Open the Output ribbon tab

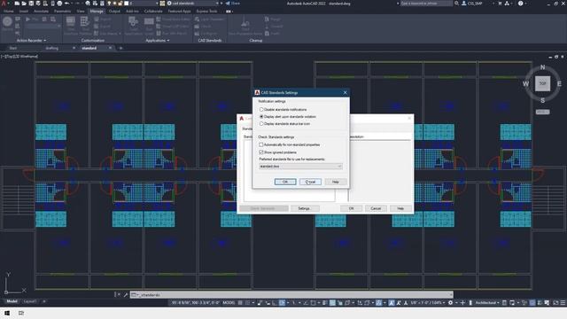click(114, 12)
